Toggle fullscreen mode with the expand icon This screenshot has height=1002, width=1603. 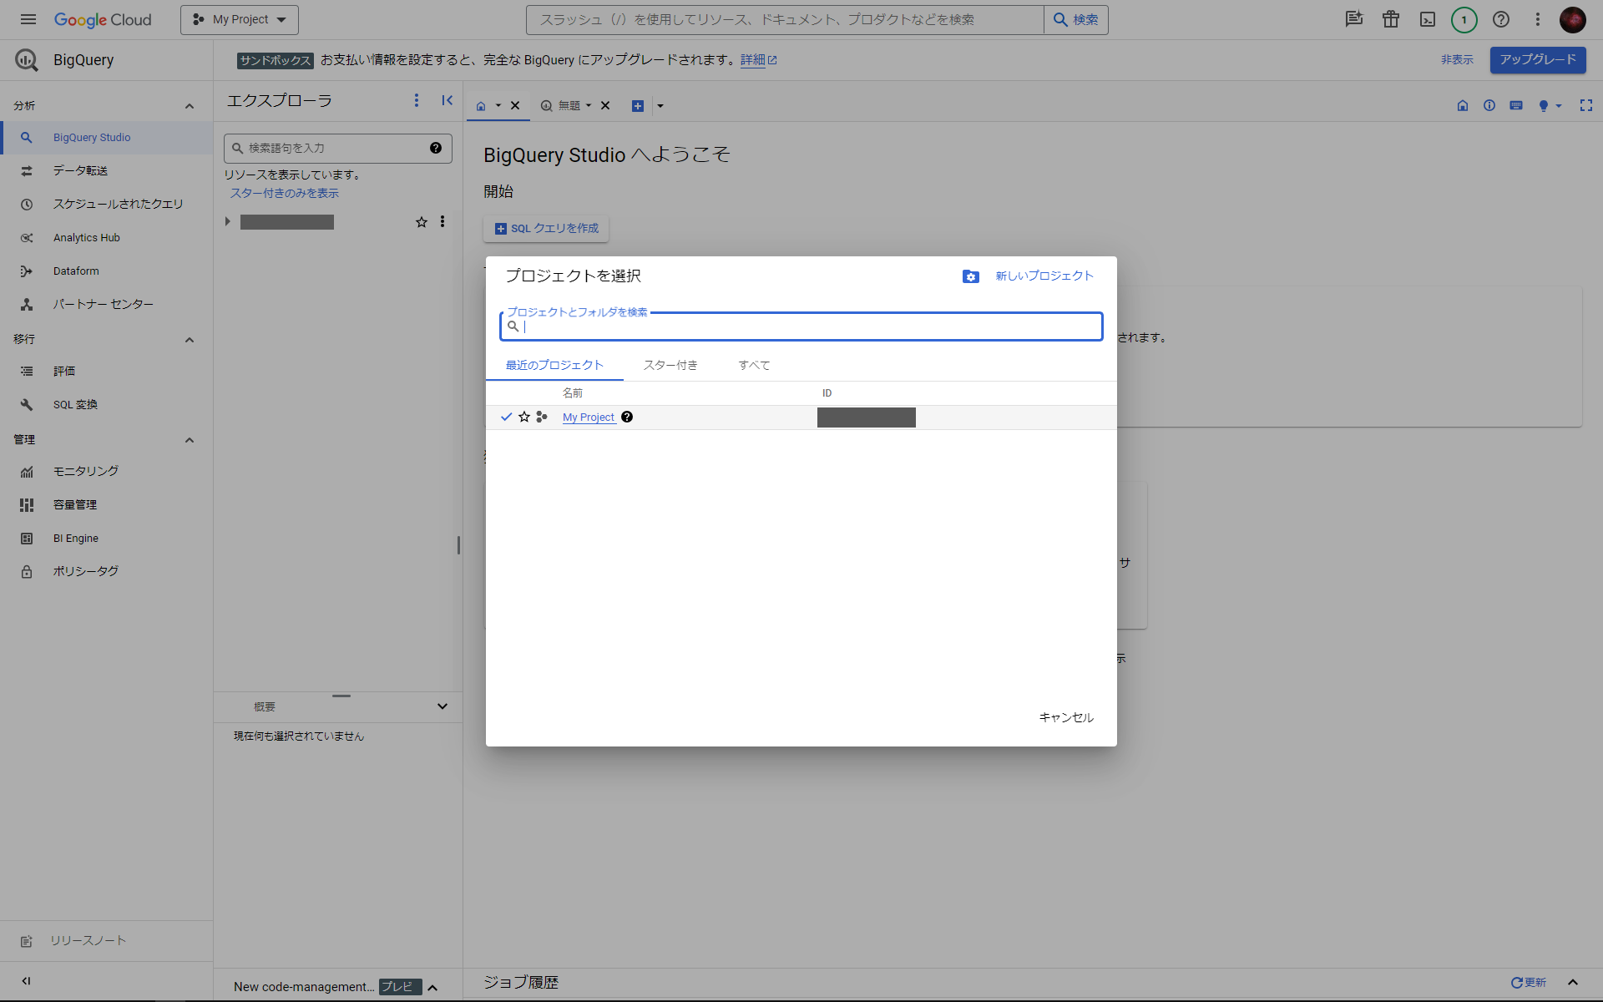point(1587,105)
